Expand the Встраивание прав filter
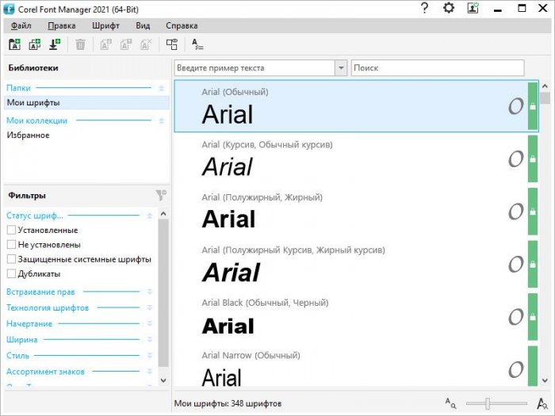The image size is (555, 416). click(x=149, y=292)
